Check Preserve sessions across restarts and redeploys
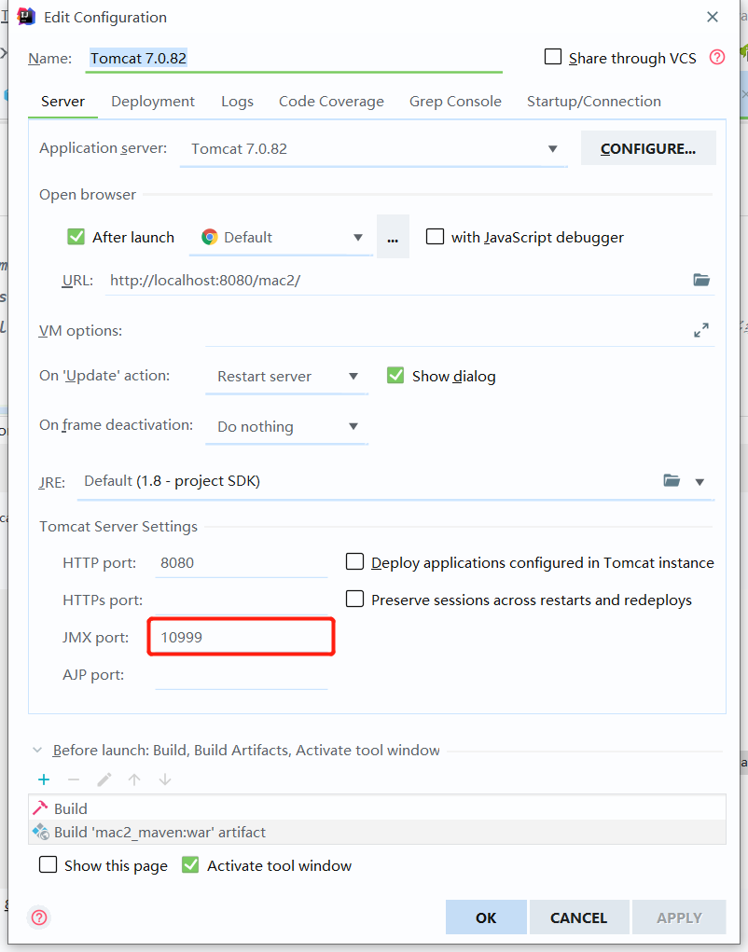 point(354,599)
